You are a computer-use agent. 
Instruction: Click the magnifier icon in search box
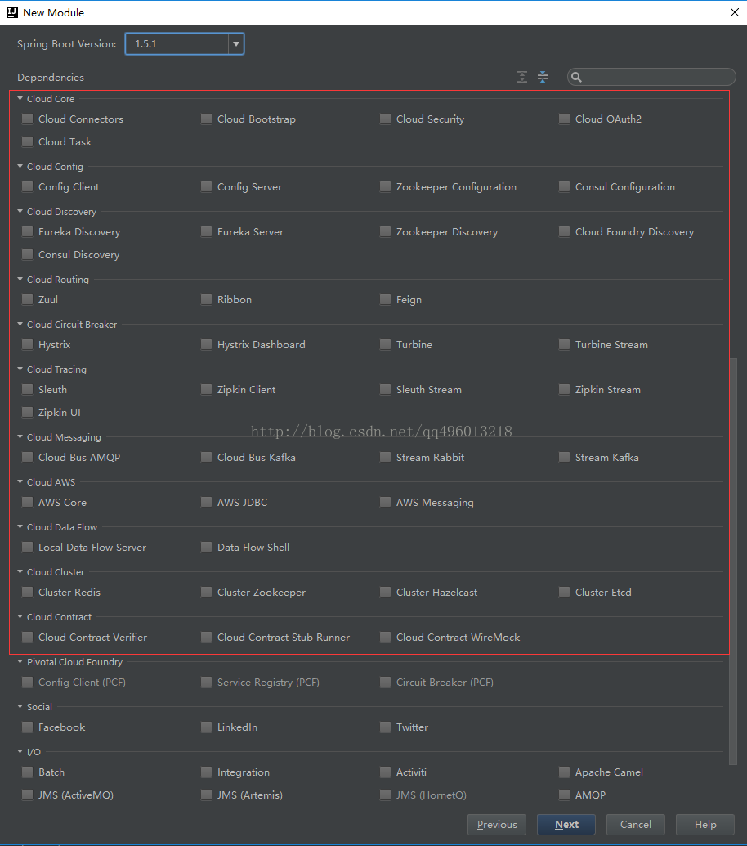tap(576, 77)
